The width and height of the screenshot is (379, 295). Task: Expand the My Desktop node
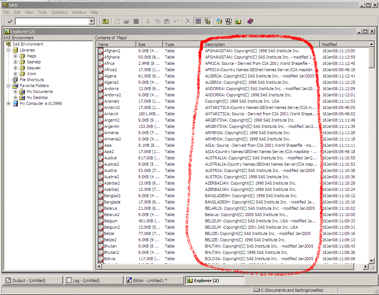pos(15,97)
